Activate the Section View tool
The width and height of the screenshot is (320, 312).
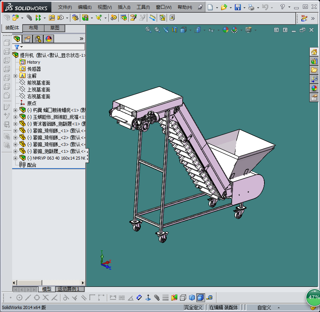(x=175, y=30)
